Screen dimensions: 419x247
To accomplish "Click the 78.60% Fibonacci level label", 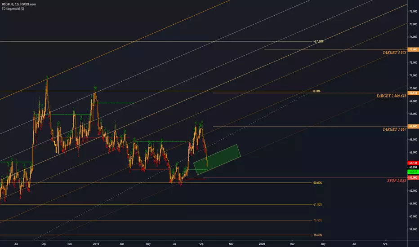I will [x=317, y=235].
